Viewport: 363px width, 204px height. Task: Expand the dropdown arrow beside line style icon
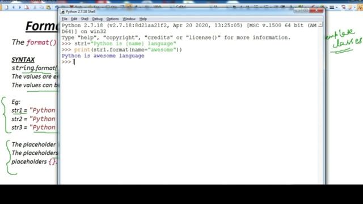tap(336, 7)
